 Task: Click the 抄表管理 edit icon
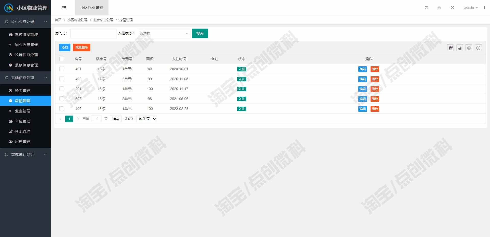(10, 131)
